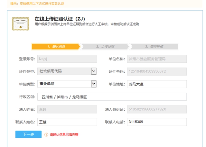Click the 证件号码 label
Viewport: 206px width, 147px height.
117,72
